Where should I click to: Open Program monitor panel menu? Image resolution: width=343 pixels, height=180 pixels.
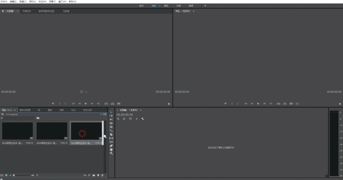[193, 11]
